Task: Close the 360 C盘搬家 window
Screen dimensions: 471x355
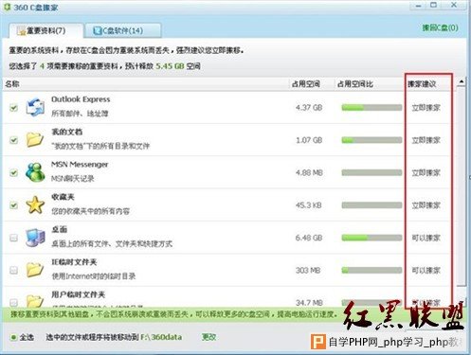Action: pyautogui.click(x=454, y=5)
